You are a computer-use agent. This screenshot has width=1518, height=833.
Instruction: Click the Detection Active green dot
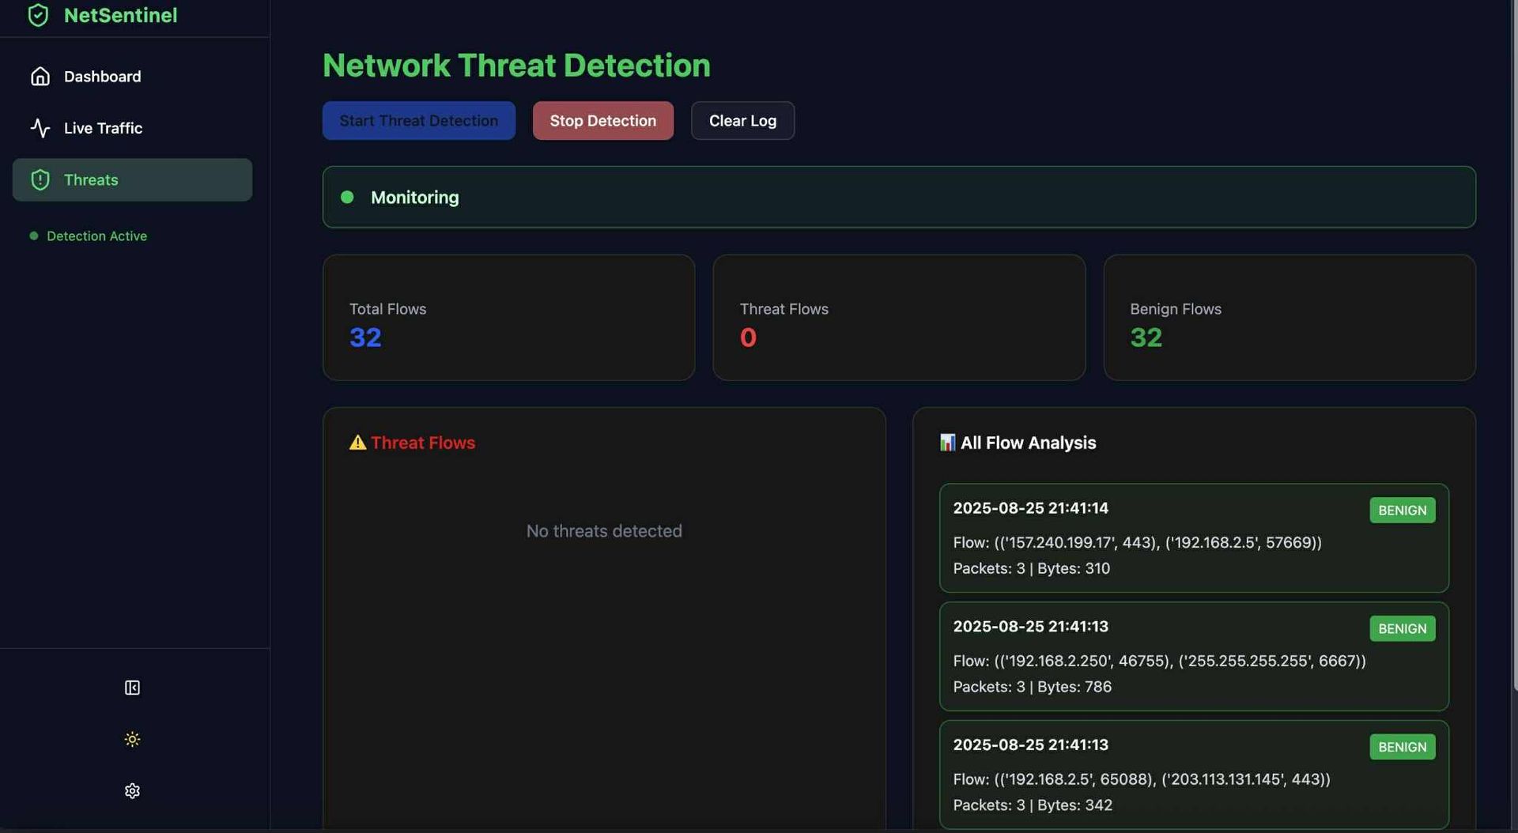tap(33, 236)
